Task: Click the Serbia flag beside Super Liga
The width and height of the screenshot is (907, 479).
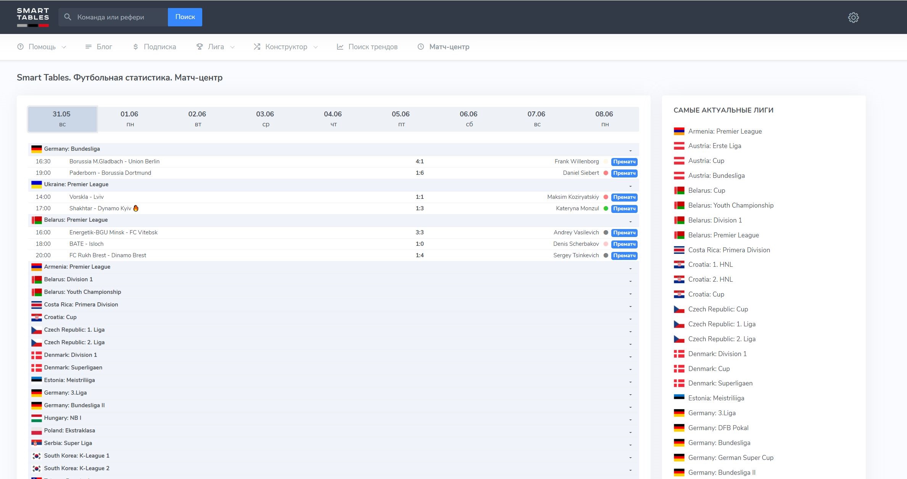Action: [37, 443]
